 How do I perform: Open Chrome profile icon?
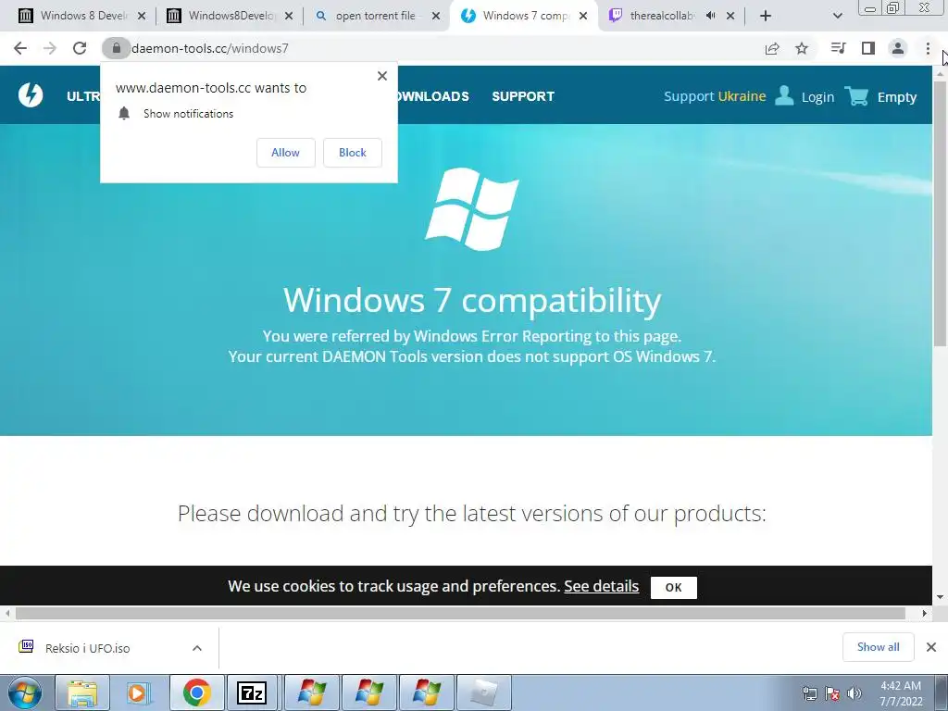pos(898,48)
